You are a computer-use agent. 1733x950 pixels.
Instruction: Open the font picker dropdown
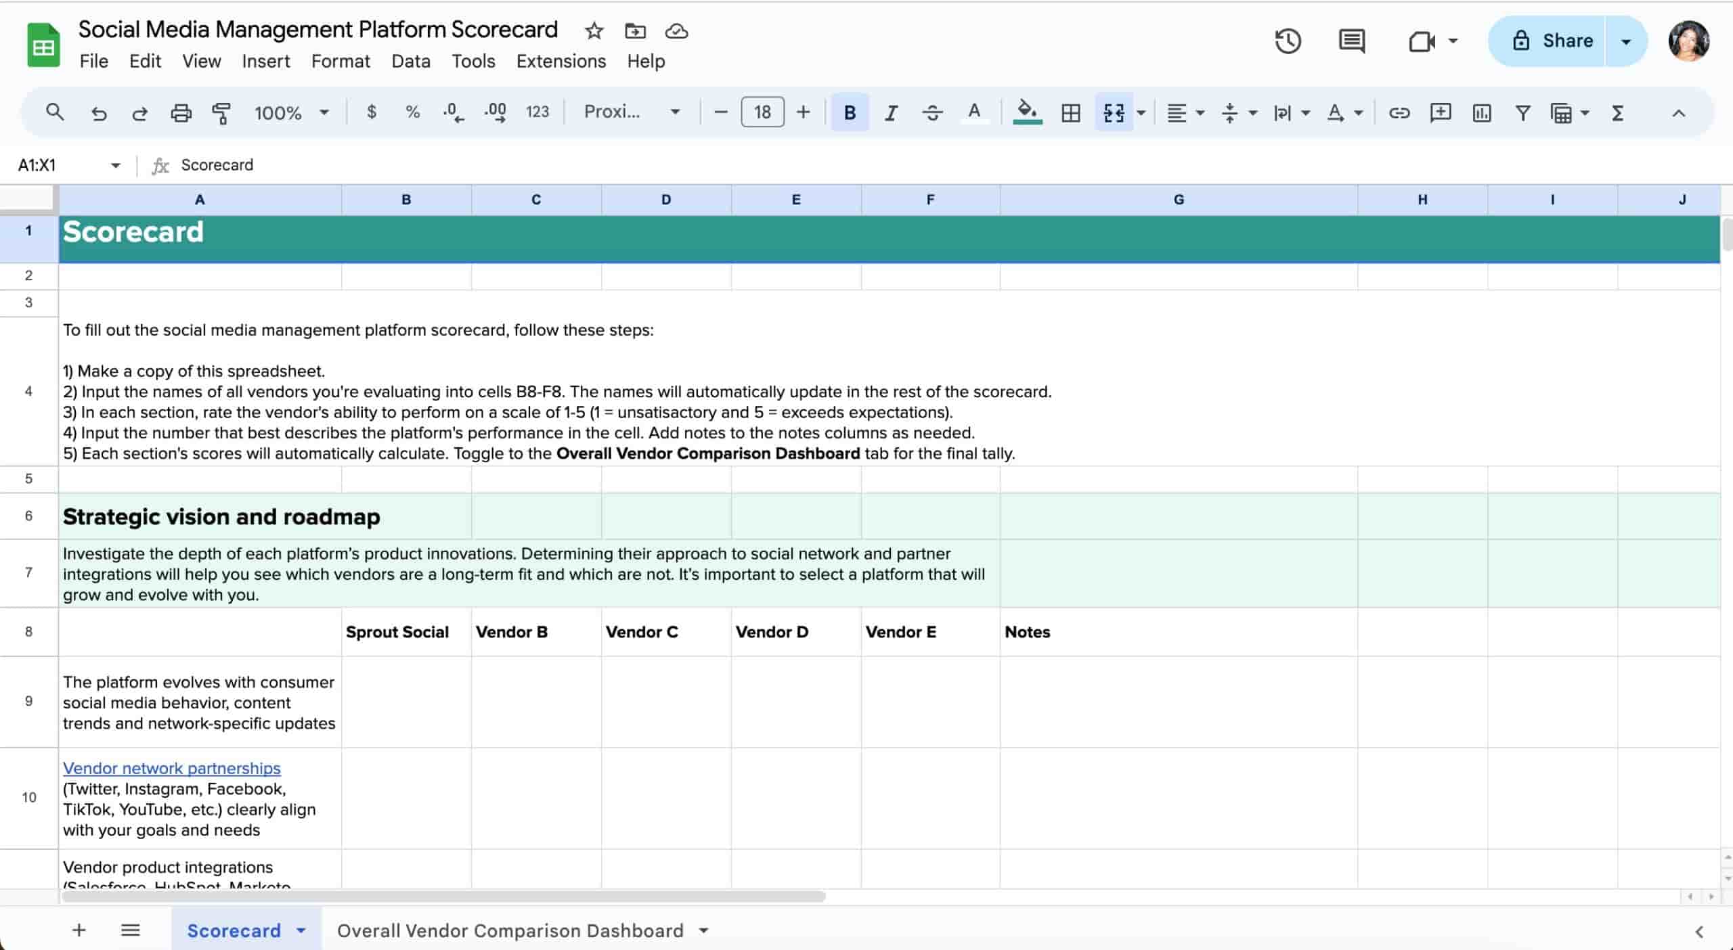click(630, 112)
